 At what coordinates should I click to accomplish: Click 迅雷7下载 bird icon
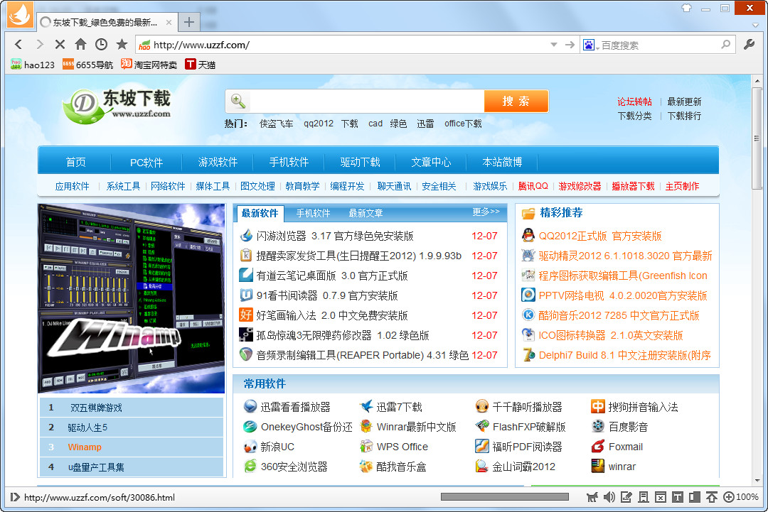[x=366, y=406]
